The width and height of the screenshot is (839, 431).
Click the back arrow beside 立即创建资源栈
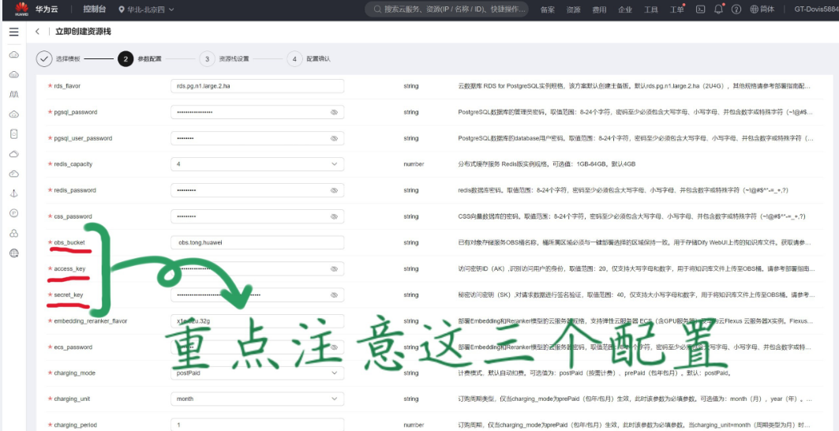click(x=38, y=32)
